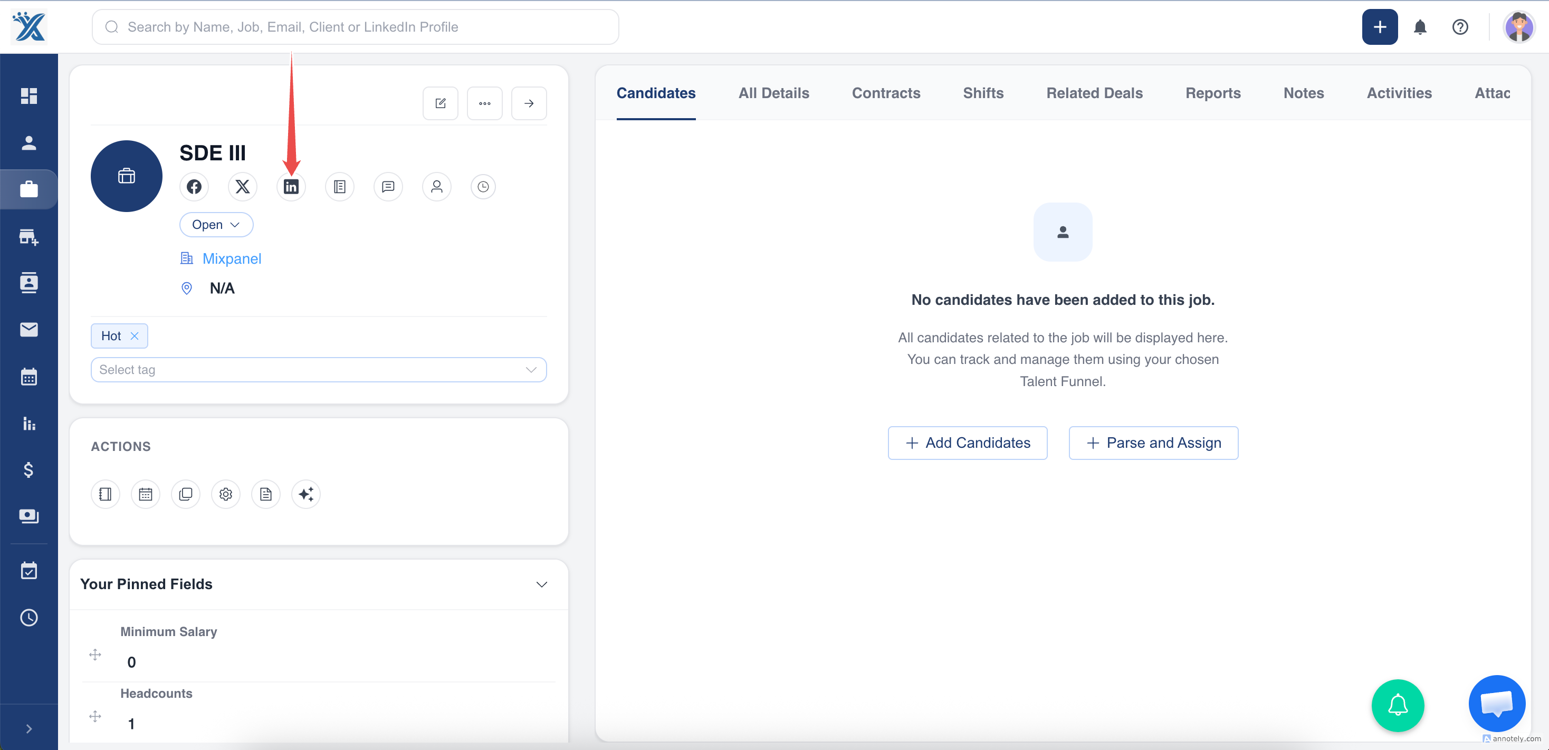Open the user profile avatar
The image size is (1549, 750).
point(1519,27)
